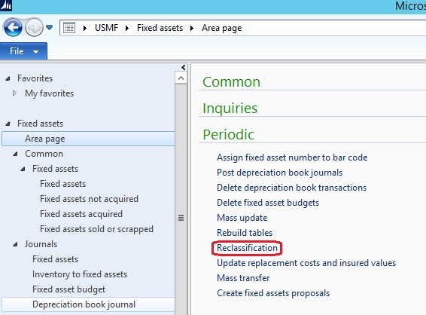The height and width of the screenshot is (315, 426).
Task: Click the Dynamics AX logo icon
Action: (6, 5)
